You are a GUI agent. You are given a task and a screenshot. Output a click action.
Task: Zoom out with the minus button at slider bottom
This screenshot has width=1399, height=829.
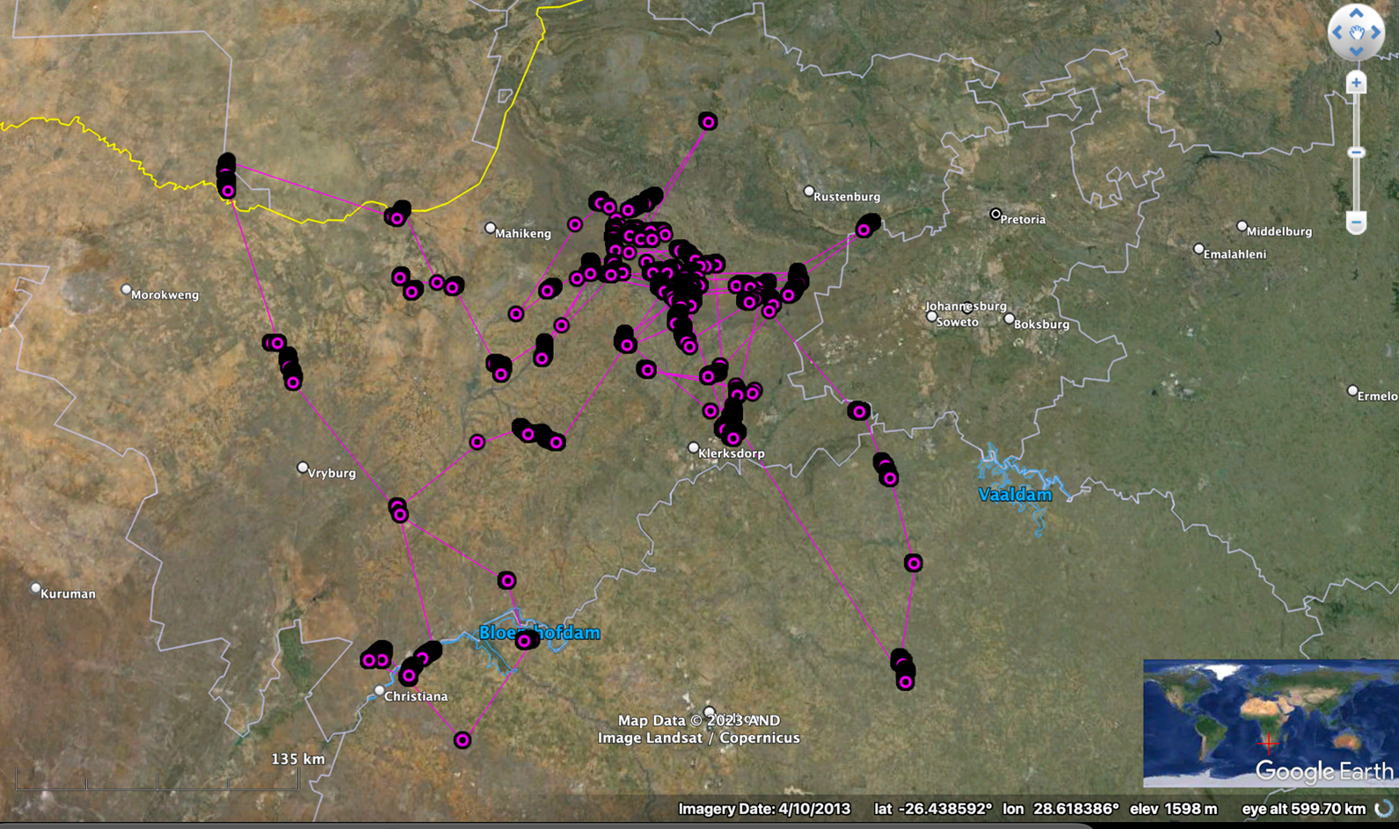click(x=1356, y=222)
